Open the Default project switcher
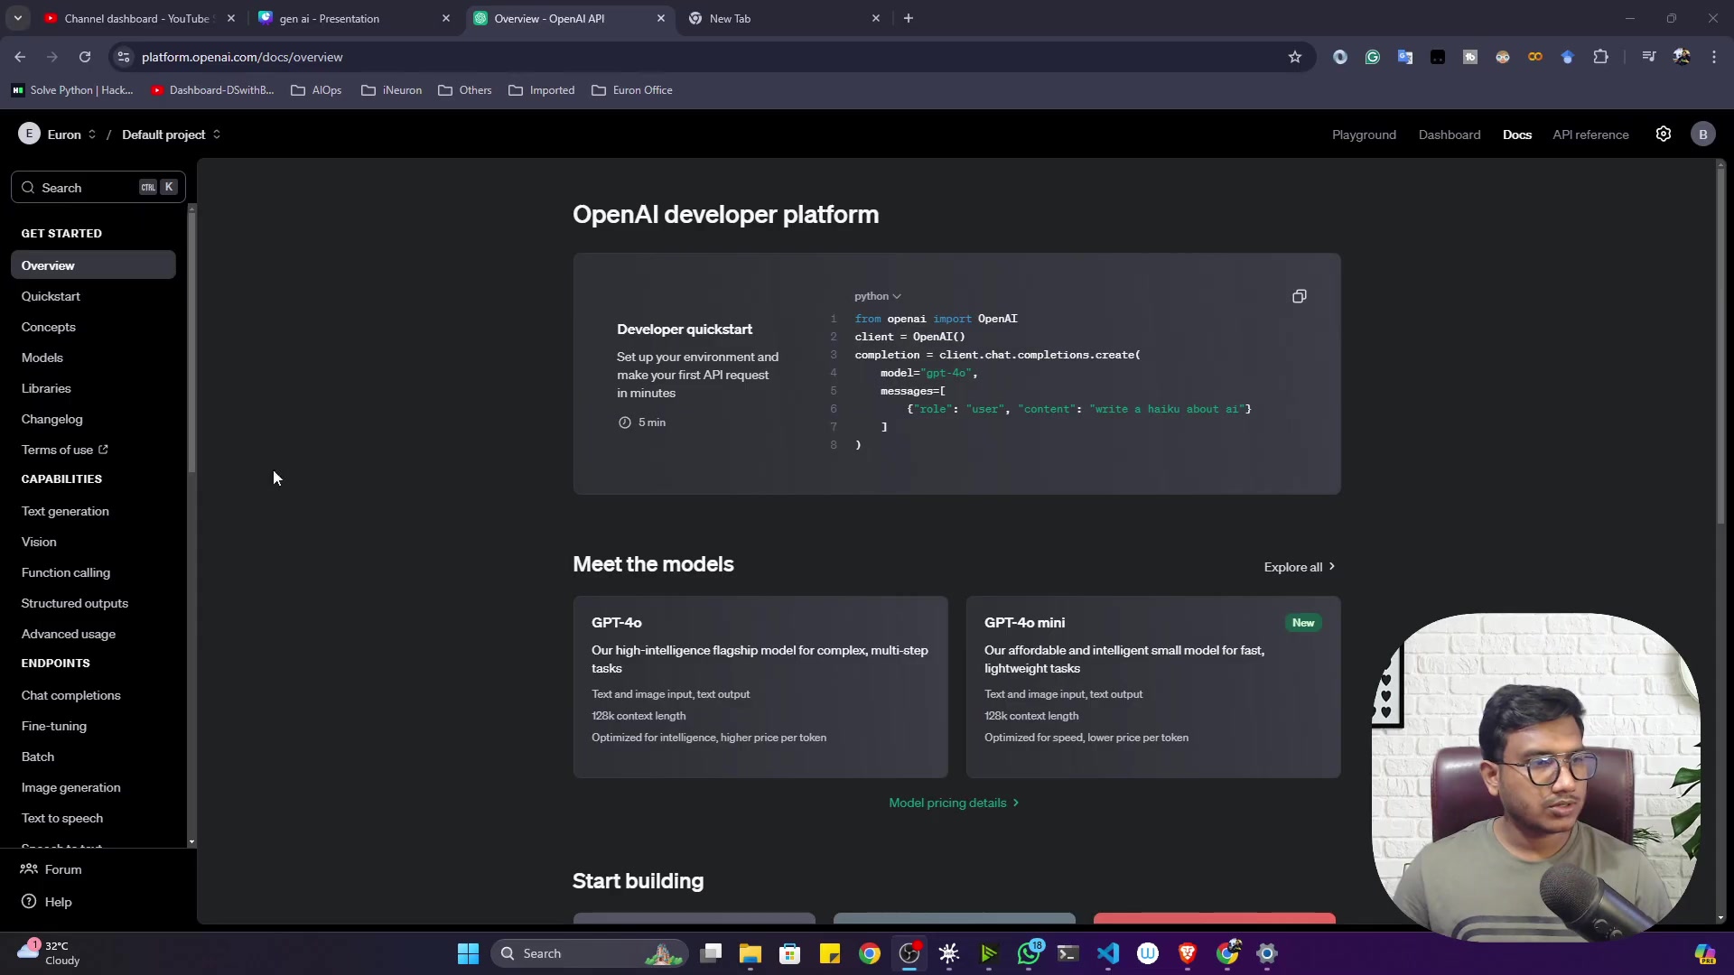1734x975 pixels. (172, 135)
